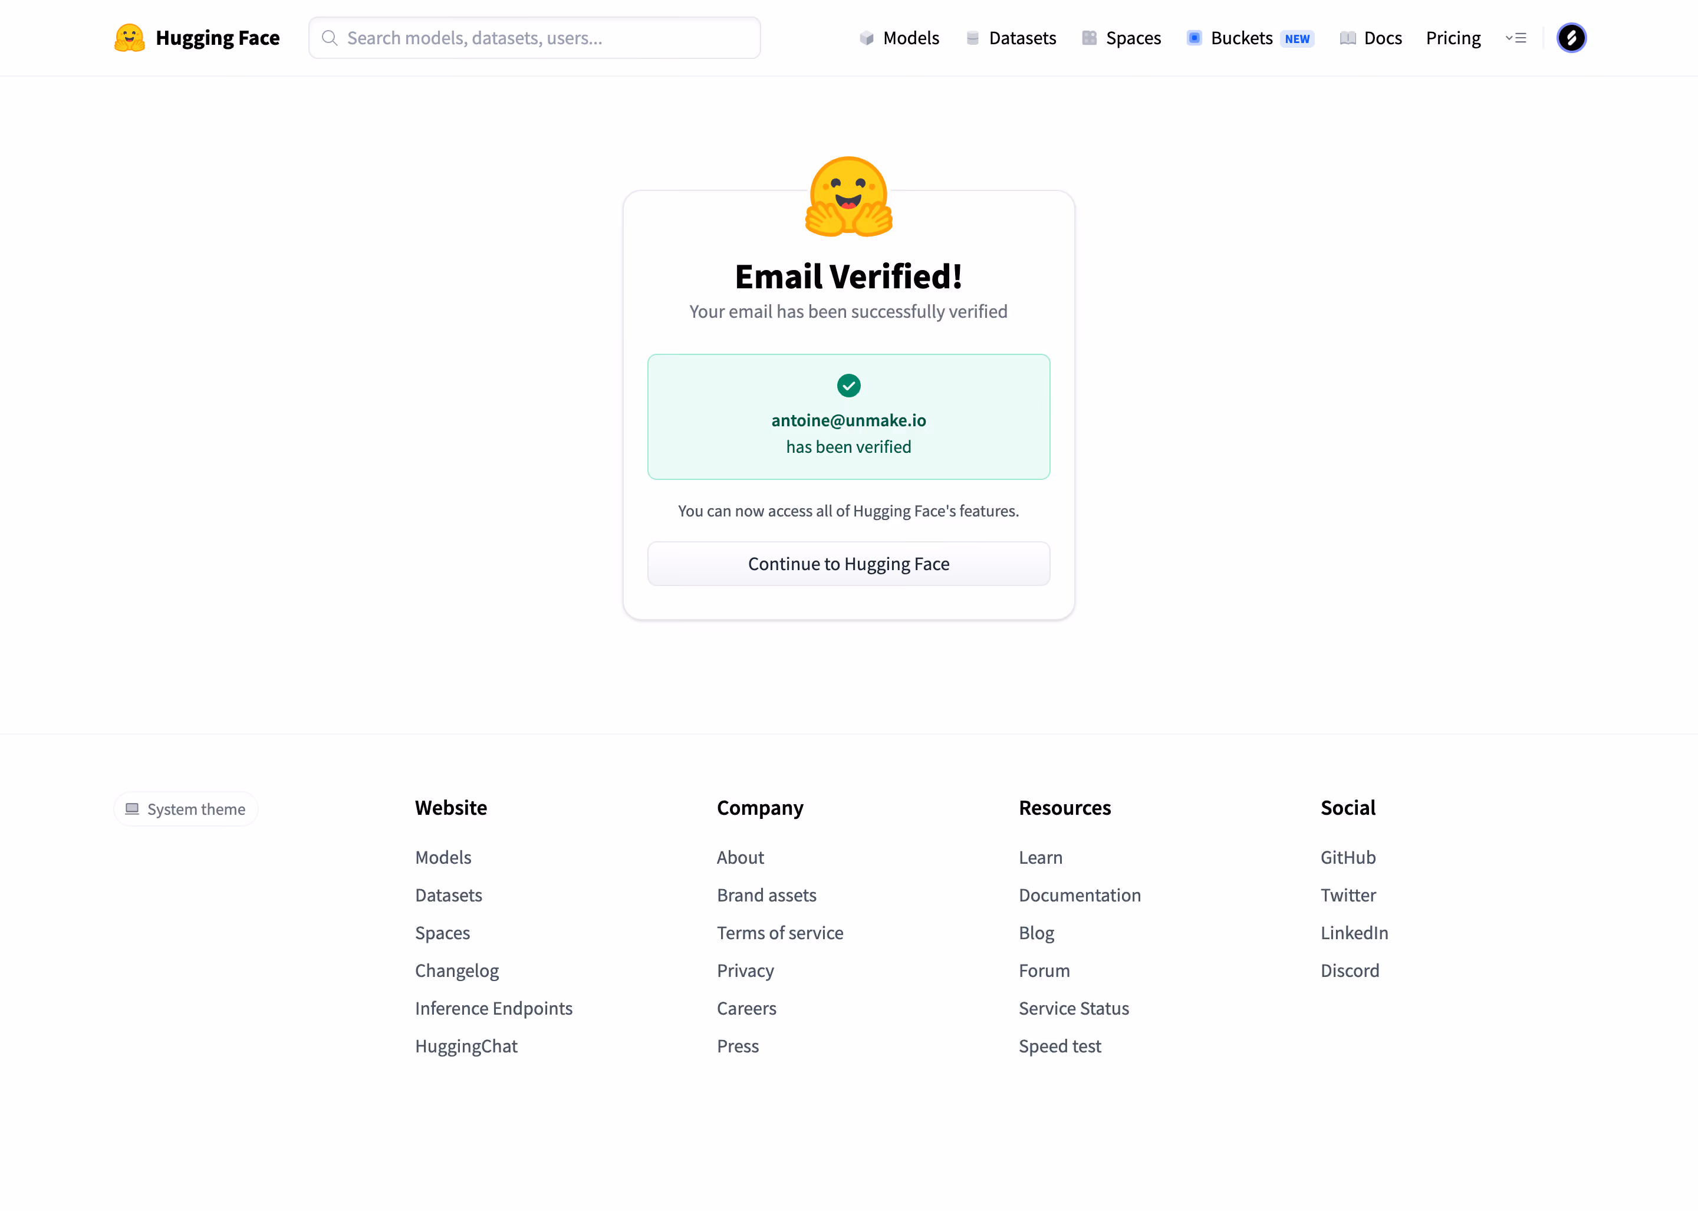This screenshot has height=1211, width=1698.
Task: Open the Documentation link
Action: 1080,895
